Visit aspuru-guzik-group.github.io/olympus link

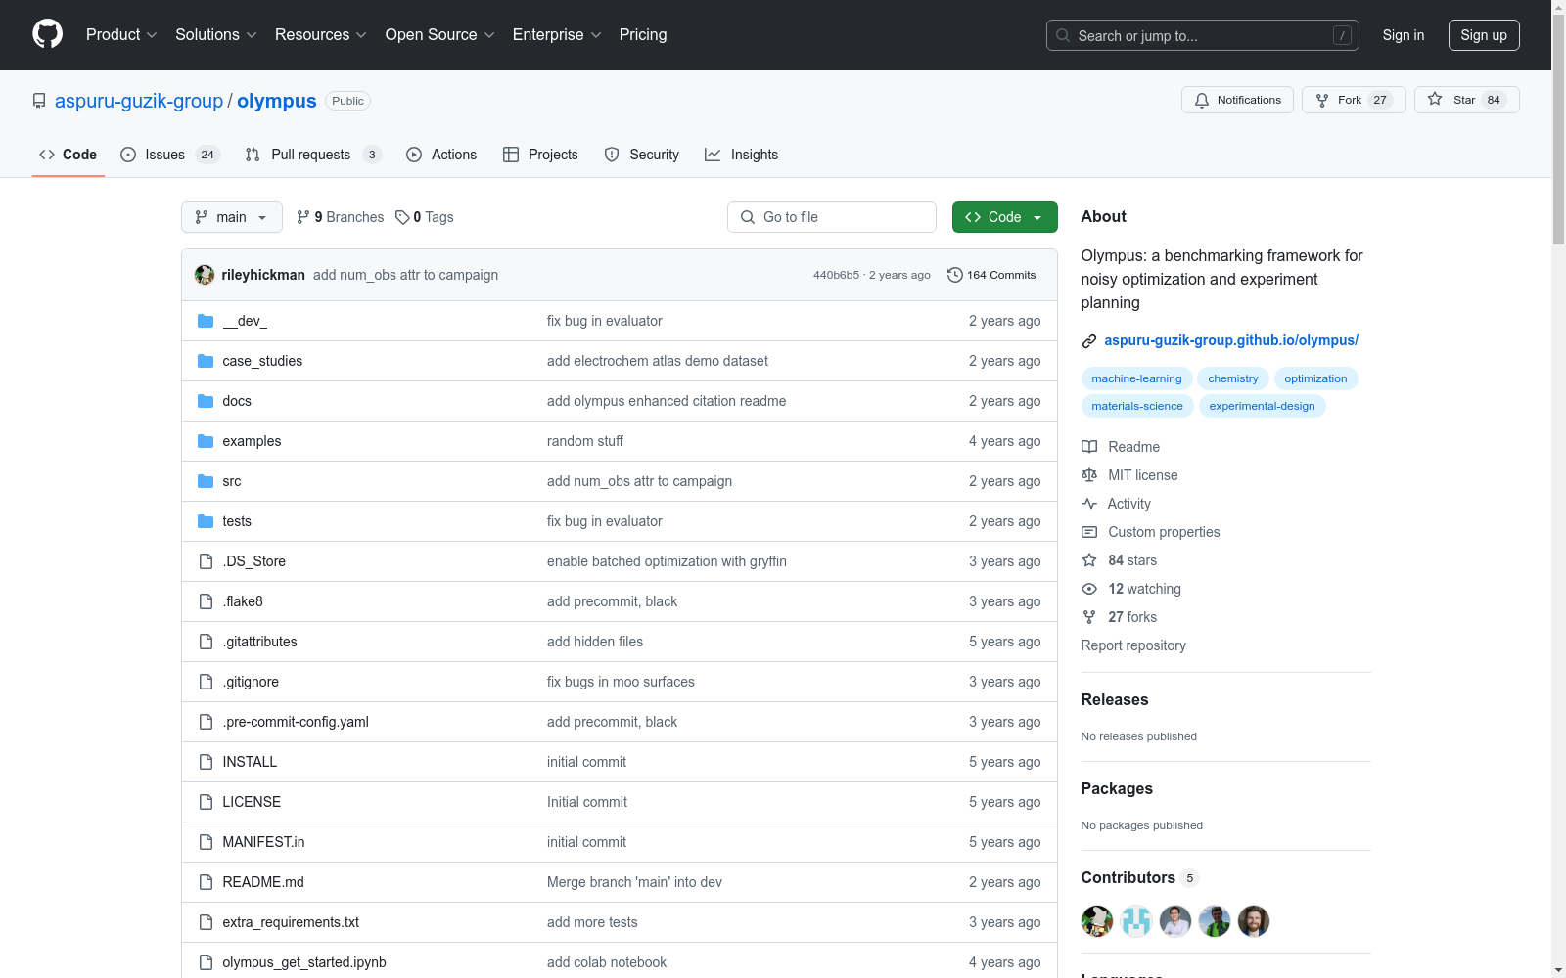click(1231, 340)
